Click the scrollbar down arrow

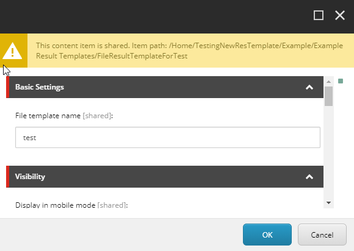click(329, 203)
